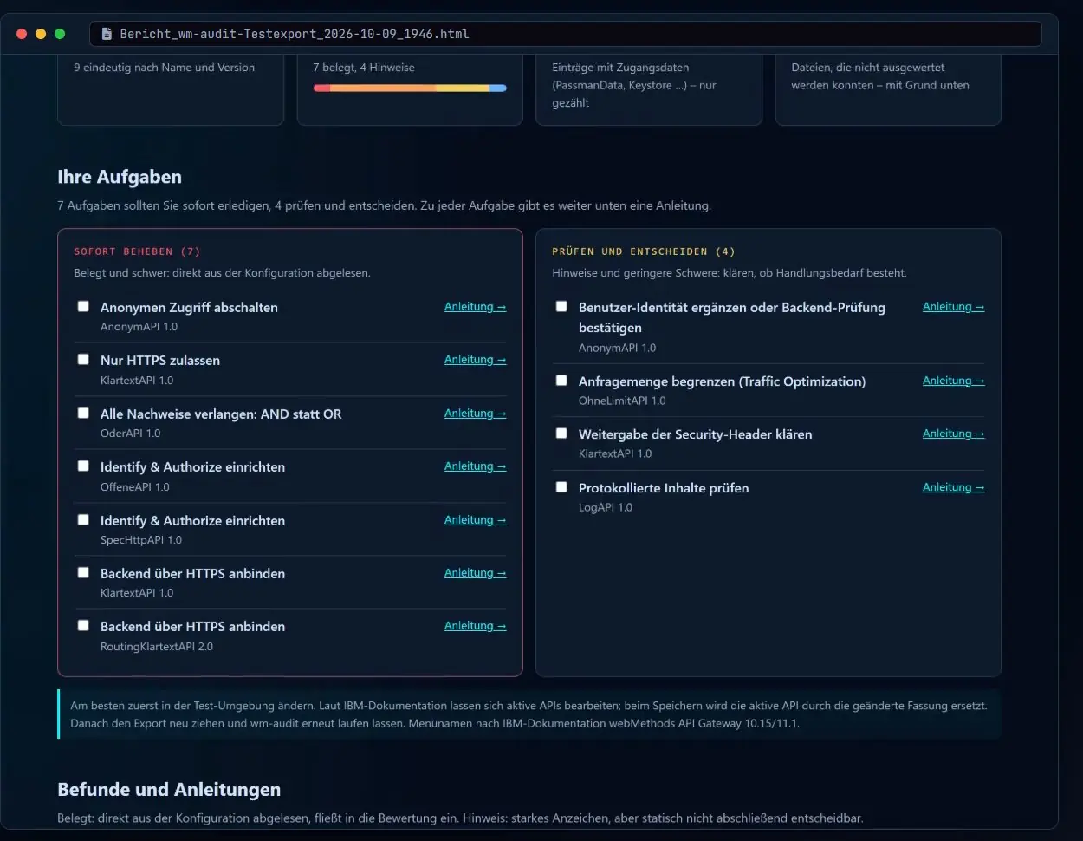Check the 'Anonymen Zugriff abschalten' checkbox
The image size is (1083, 841).
[x=83, y=306]
